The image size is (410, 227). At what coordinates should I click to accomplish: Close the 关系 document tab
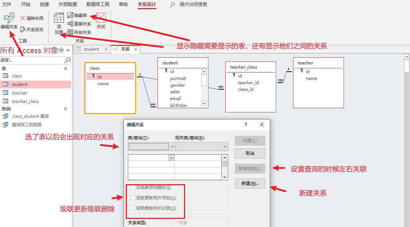coord(136,49)
